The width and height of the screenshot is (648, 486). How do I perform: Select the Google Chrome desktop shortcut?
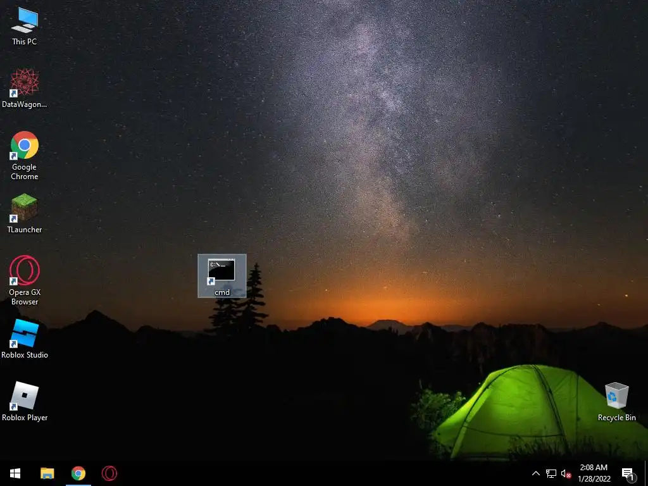[25, 156]
